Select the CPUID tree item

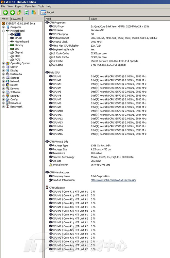18,38
